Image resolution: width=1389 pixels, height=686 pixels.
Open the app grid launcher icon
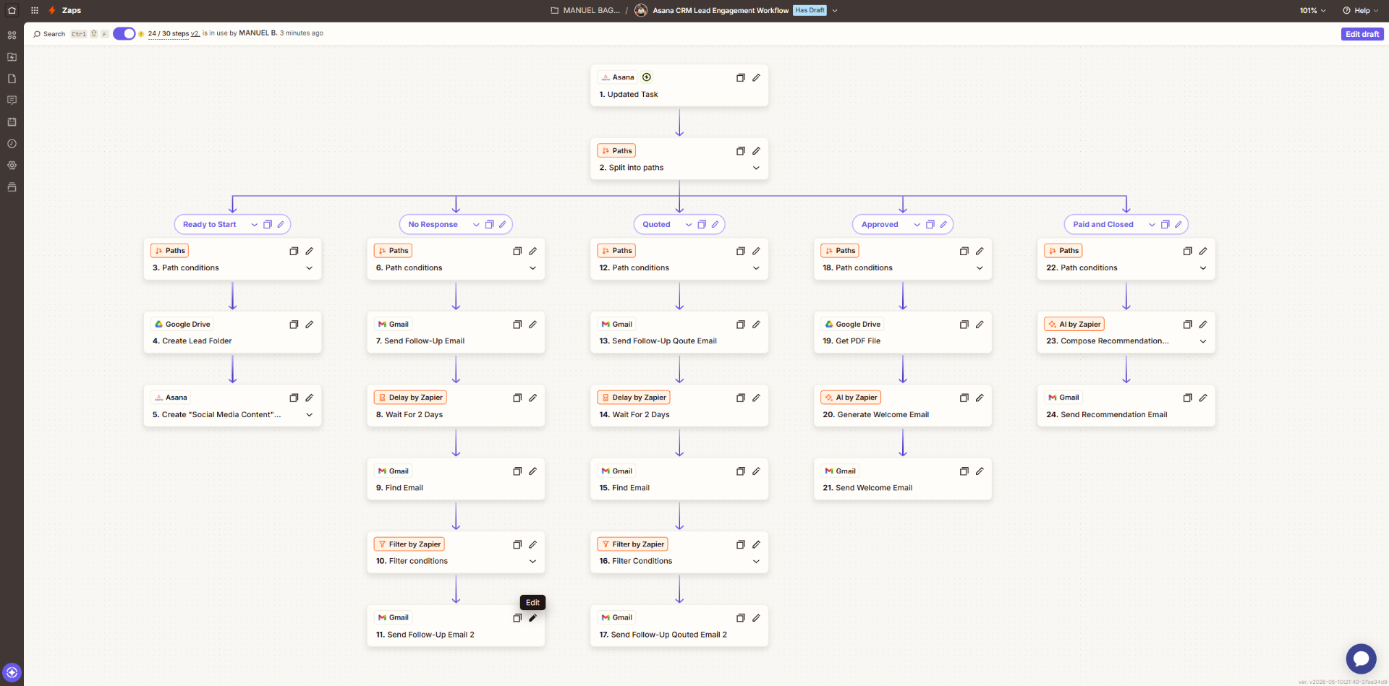(x=35, y=11)
